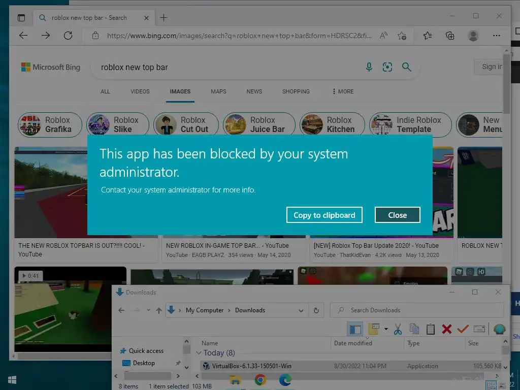Select Roblox Slike suggestion chip

click(x=118, y=125)
